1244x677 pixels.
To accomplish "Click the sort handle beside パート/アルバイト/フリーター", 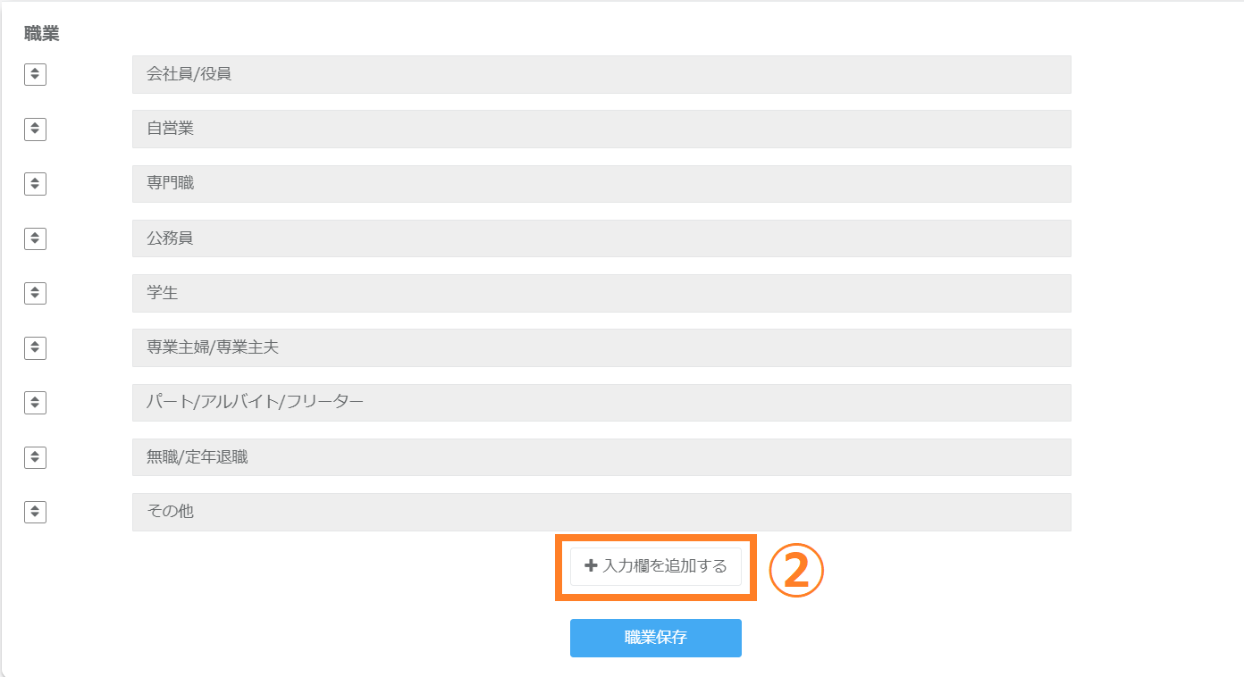I will click(35, 403).
